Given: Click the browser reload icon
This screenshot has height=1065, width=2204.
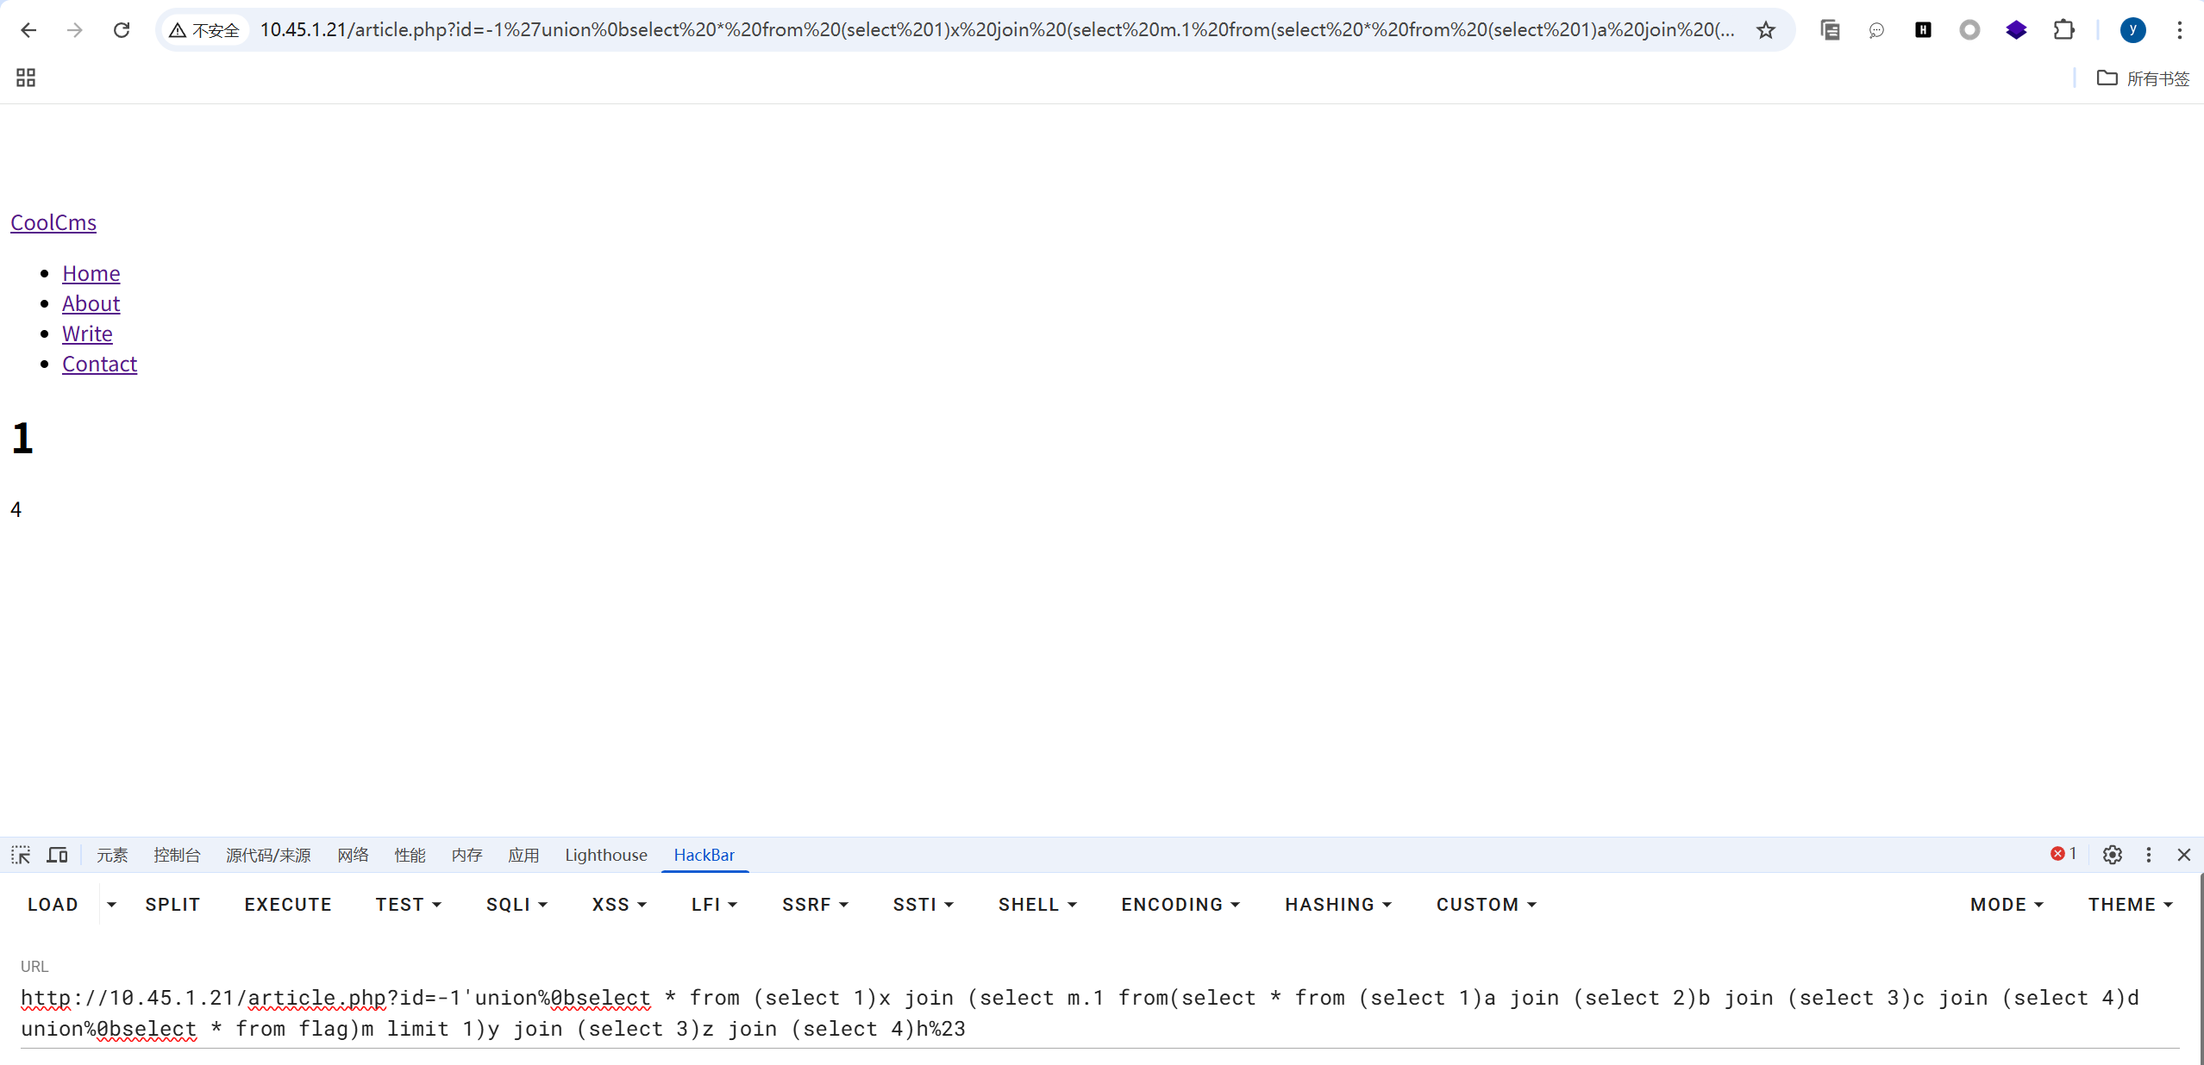Looking at the screenshot, I should [x=122, y=30].
